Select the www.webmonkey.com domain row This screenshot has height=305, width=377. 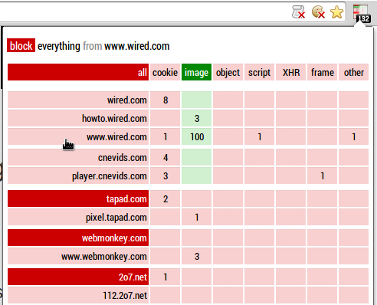pyautogui.click(x=78, y=256)
